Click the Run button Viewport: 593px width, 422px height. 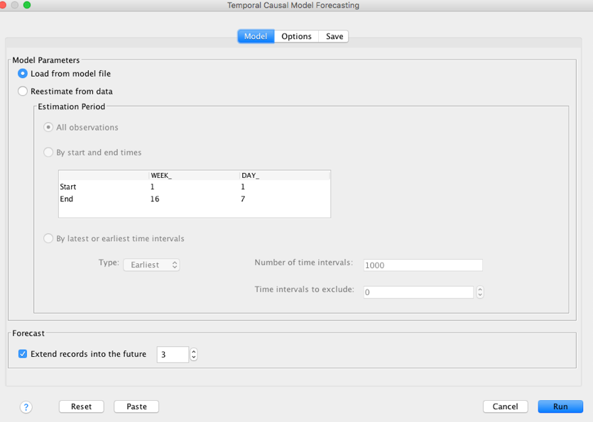tap(560, 406)
